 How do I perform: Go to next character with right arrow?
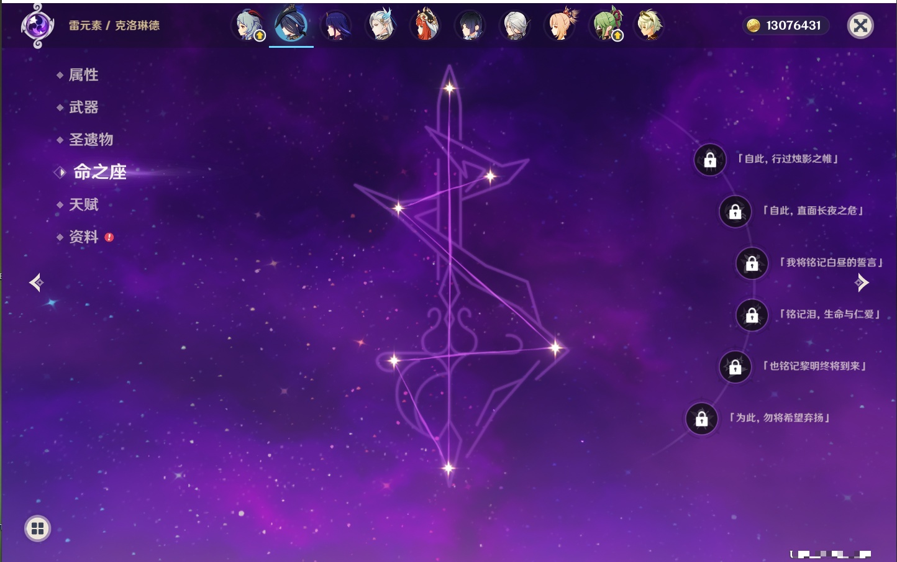[x=862, y=283]
